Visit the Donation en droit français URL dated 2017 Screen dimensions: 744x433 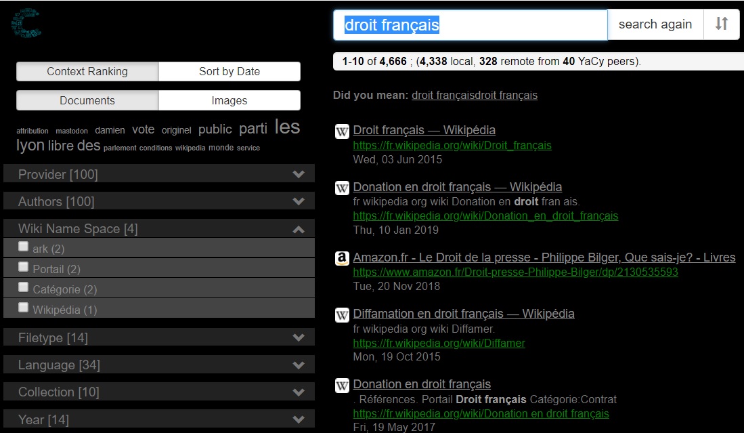481,413
